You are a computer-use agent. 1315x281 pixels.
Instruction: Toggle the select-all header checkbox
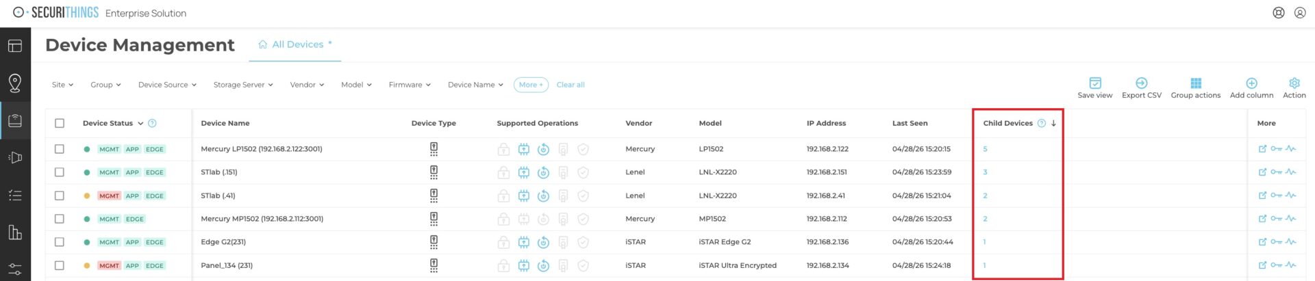point(60,123)
